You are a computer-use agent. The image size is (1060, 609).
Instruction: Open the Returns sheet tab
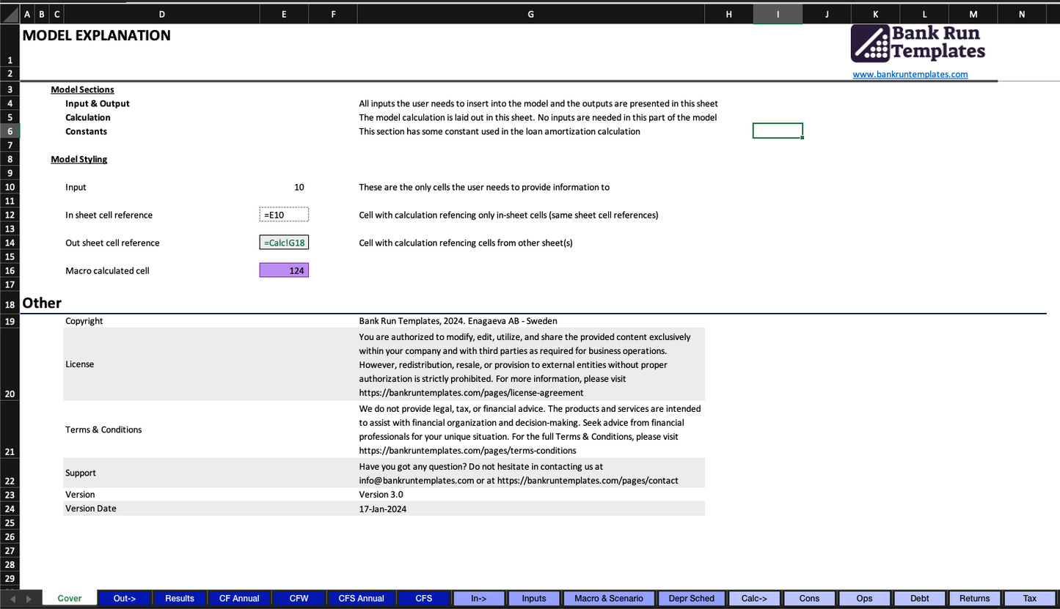coord(974,598)
